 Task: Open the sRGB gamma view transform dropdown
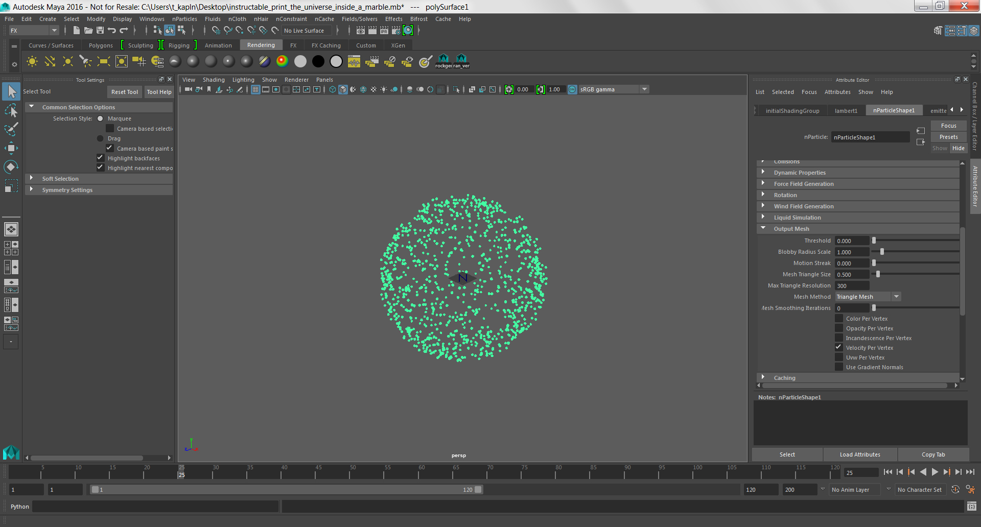(613, 89)
